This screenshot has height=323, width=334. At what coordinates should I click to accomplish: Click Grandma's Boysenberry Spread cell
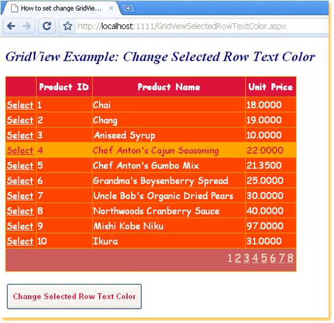click(168, 180)
